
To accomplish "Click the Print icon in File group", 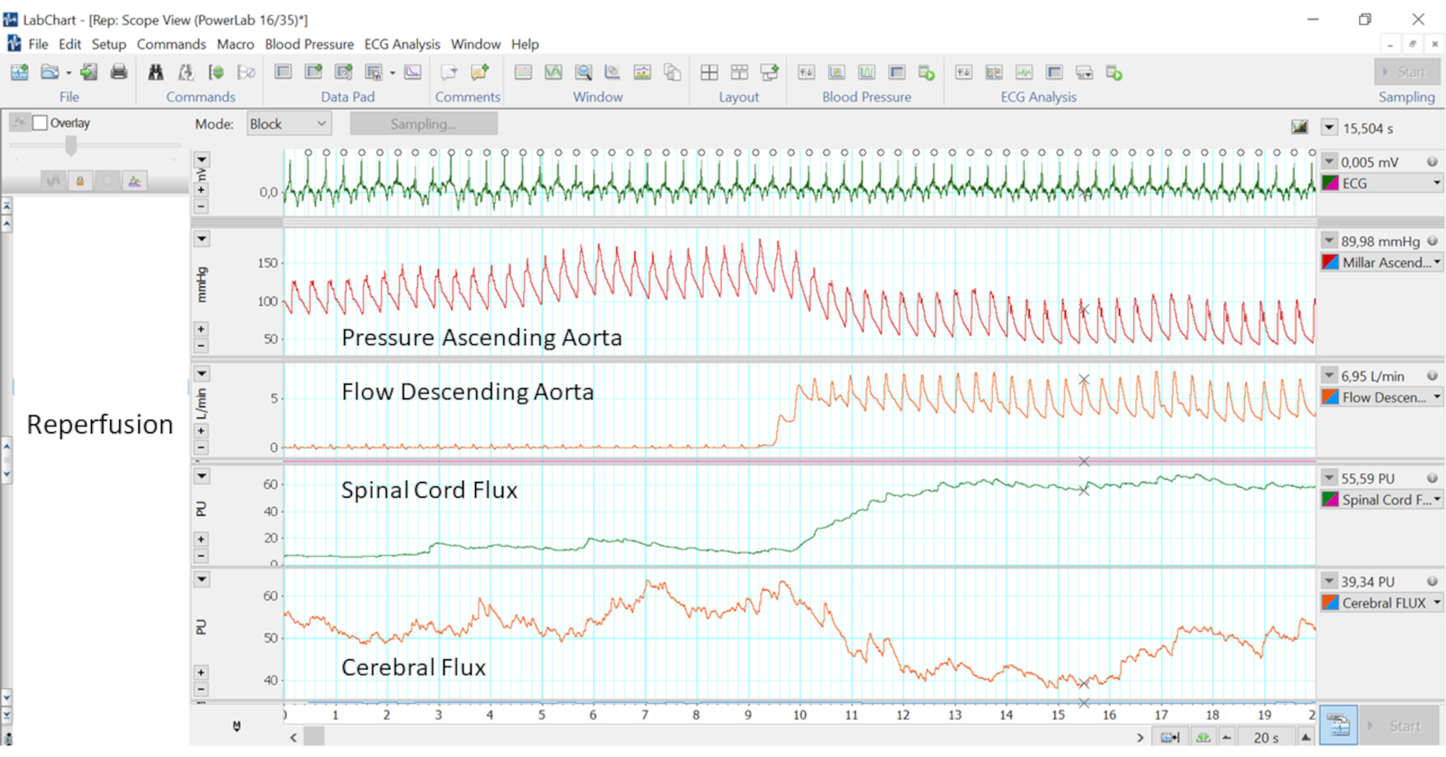I will click(119, 72).
